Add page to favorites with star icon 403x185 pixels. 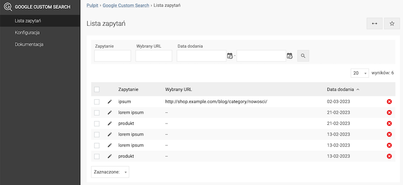point(392,24)
